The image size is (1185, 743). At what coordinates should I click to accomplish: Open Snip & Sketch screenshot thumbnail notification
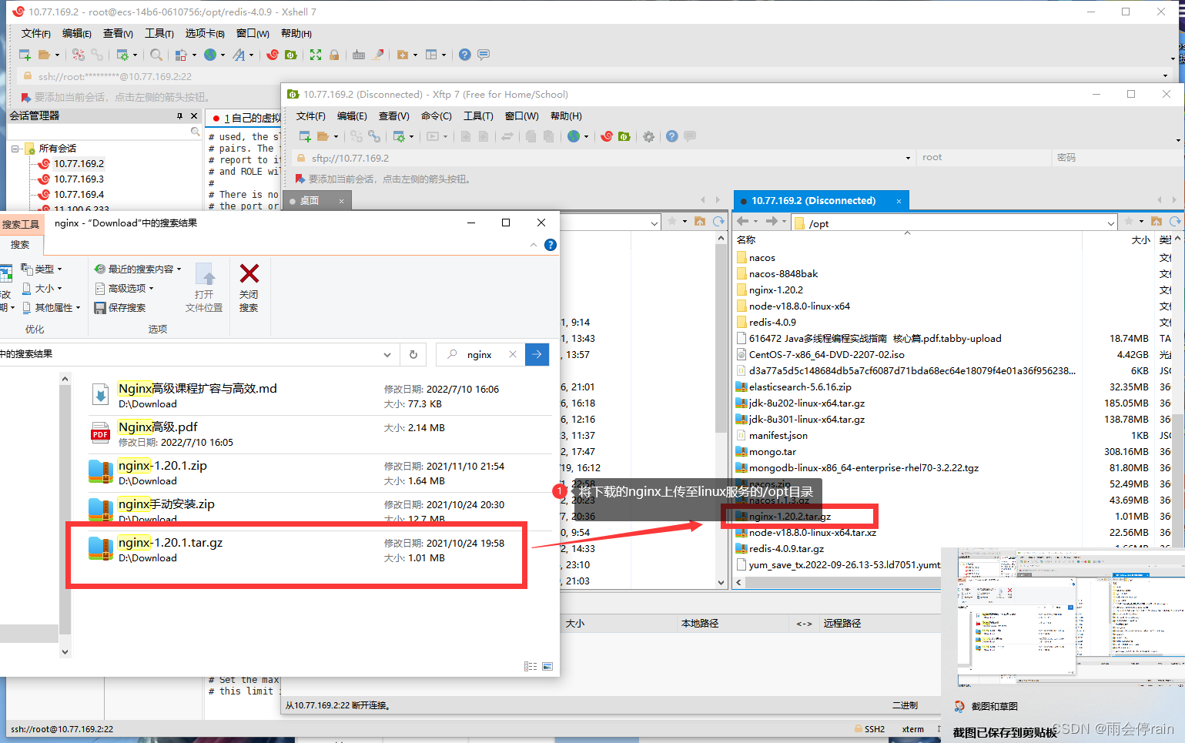[1070, 617]
